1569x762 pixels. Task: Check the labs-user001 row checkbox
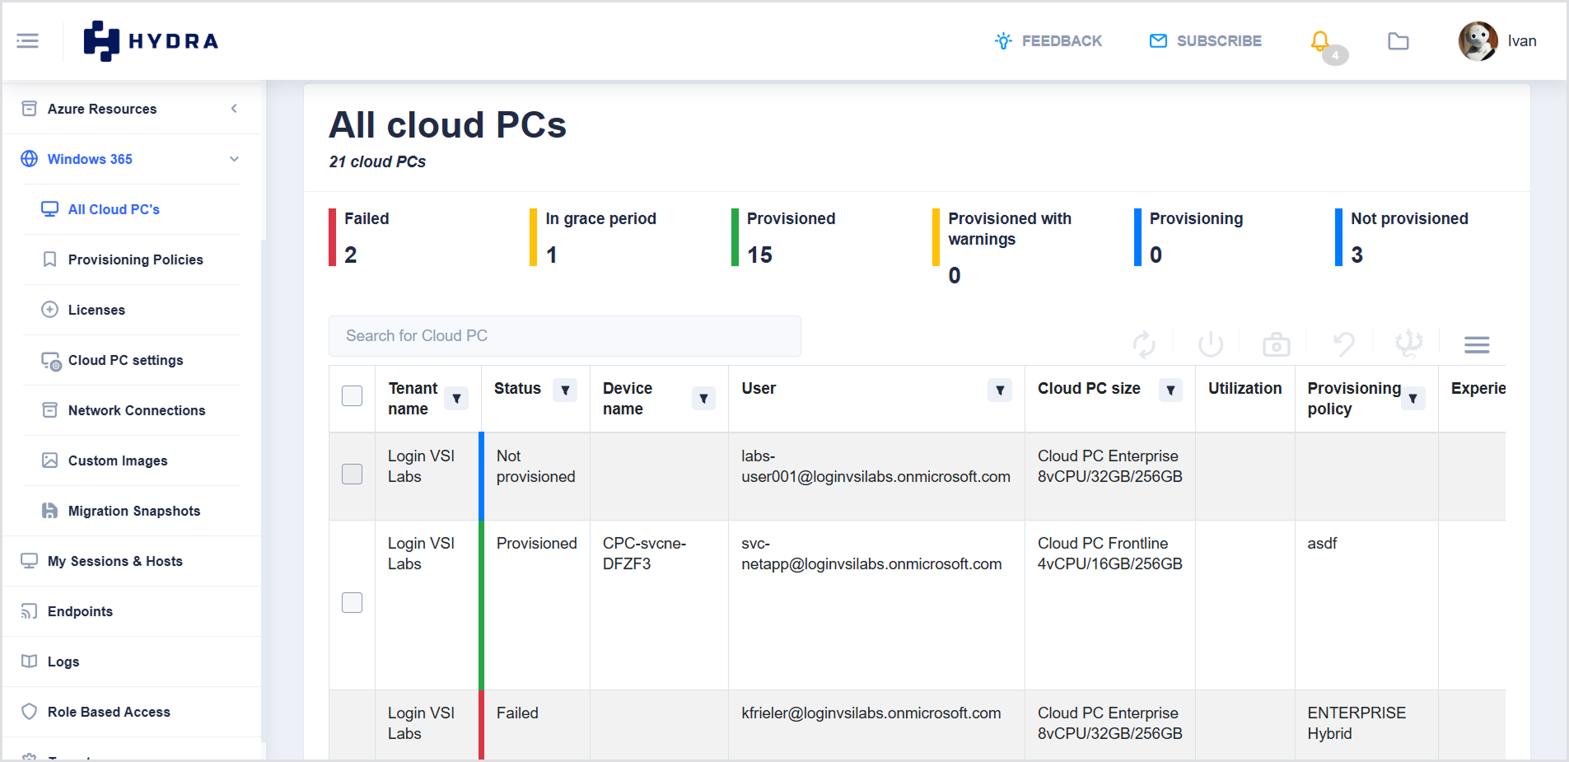(x=353, y=474)
